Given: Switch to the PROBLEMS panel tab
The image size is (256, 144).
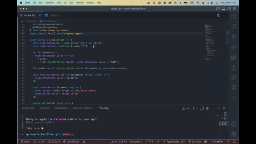Looking at the screenshot, I should [28, 108].
